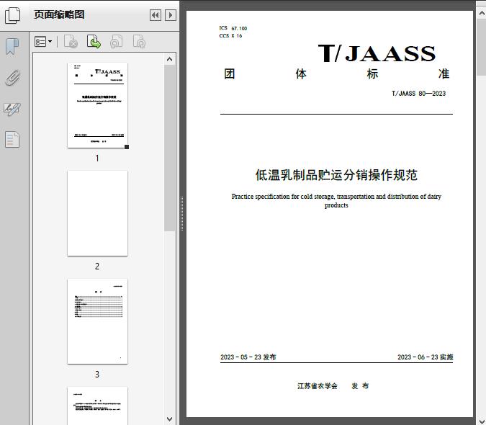Click the "CCS X 16" classification text
This screenshot has width=486, height=425.
[x=230, y=36]
